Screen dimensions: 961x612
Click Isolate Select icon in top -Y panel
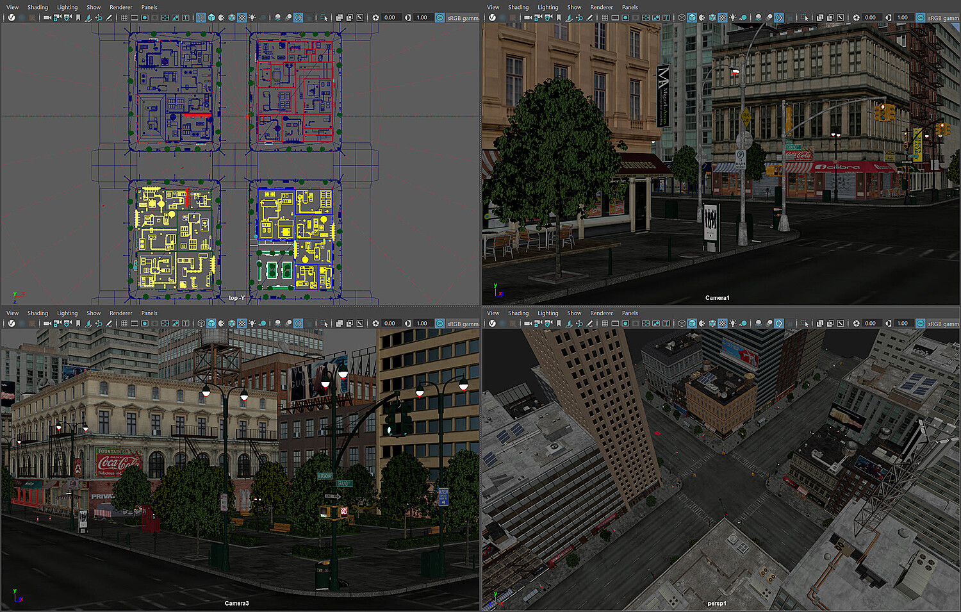pos(325,18)
